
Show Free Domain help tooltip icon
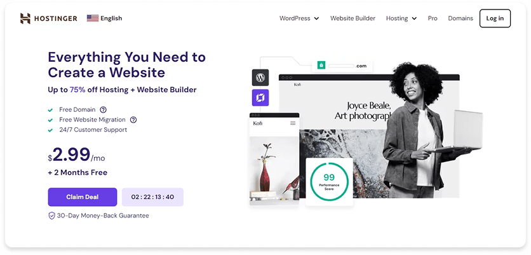[103, 109]
